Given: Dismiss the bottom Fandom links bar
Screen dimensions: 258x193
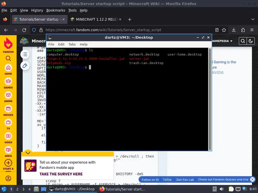Looking at the screenshot, I should click(x=252, y=179).
